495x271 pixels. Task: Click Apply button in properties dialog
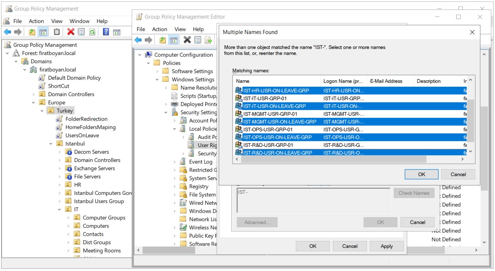coord(387,246)
